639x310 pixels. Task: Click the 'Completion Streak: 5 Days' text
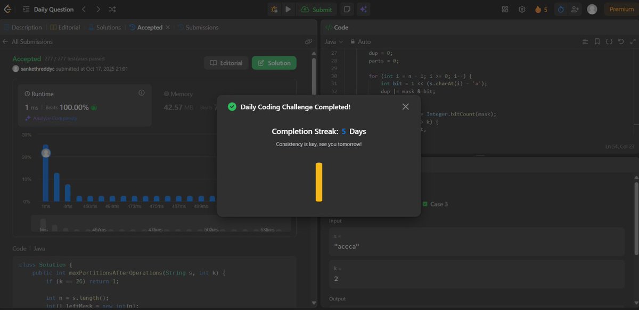(x=318, y=131)
